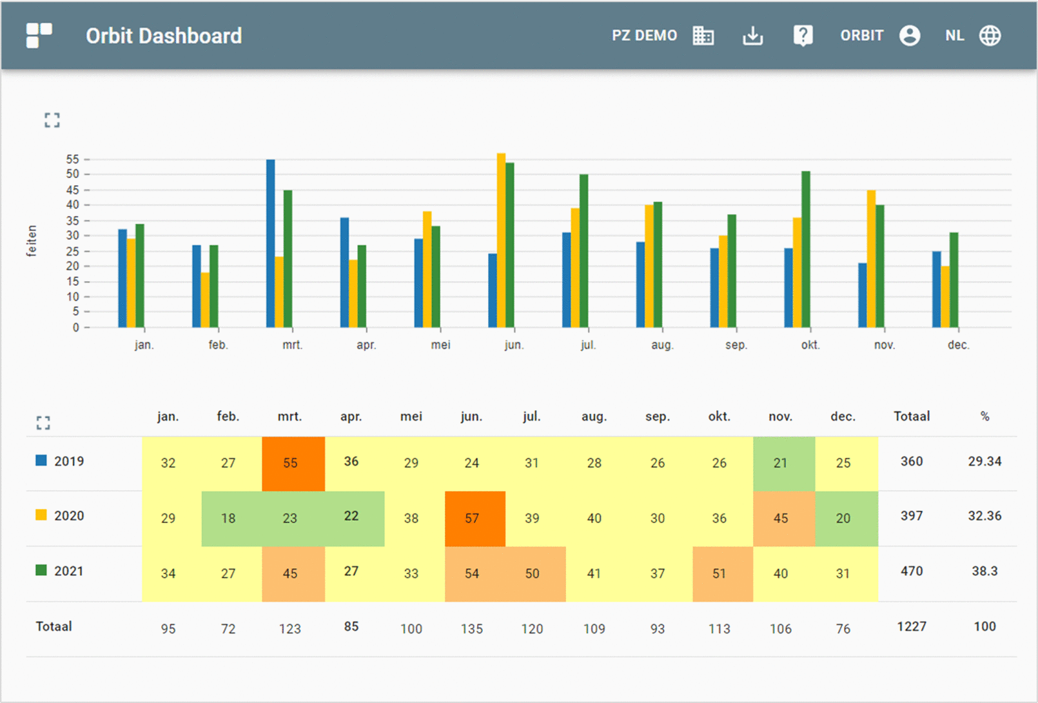
Task: Open the PZ DEMO organization selector
Action: (645, 35)
